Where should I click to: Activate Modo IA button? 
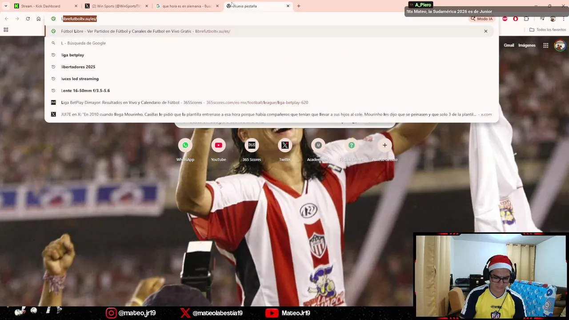(x=481, y=19)
